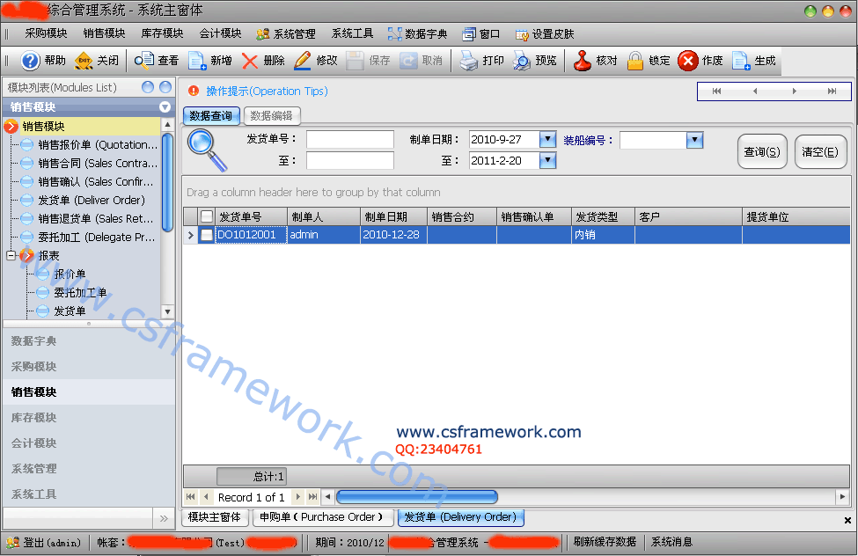The height and width of the screenshot is (556, 858).
Task: Click the 发货单号 input field
Action: coord(349,140)
